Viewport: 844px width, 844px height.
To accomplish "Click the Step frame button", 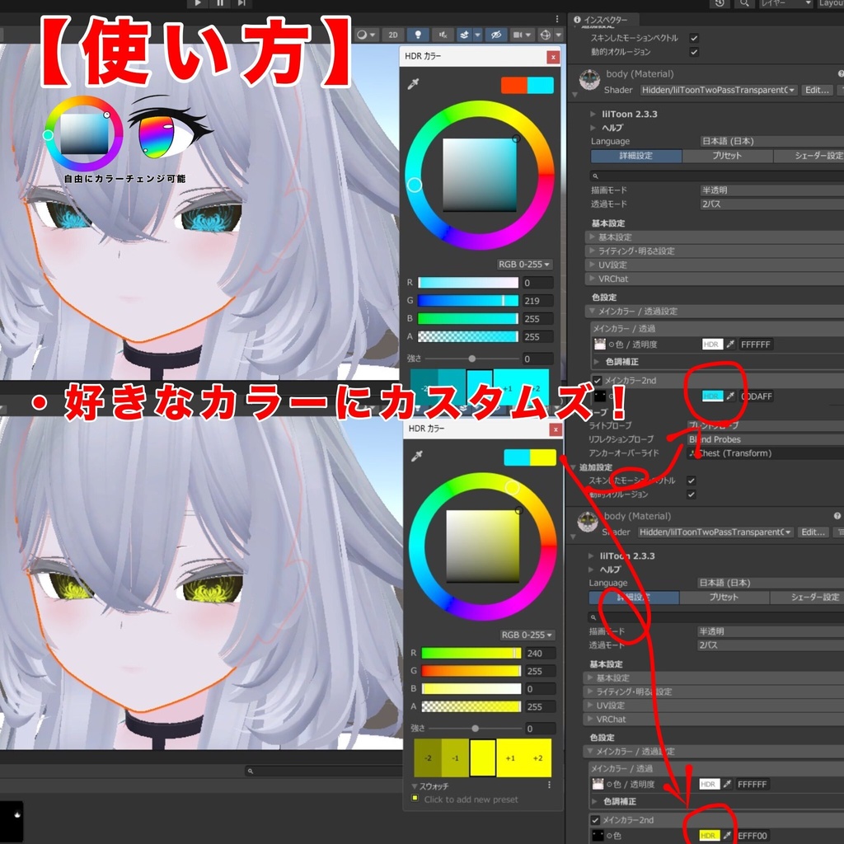I will (x=241, y=3).
